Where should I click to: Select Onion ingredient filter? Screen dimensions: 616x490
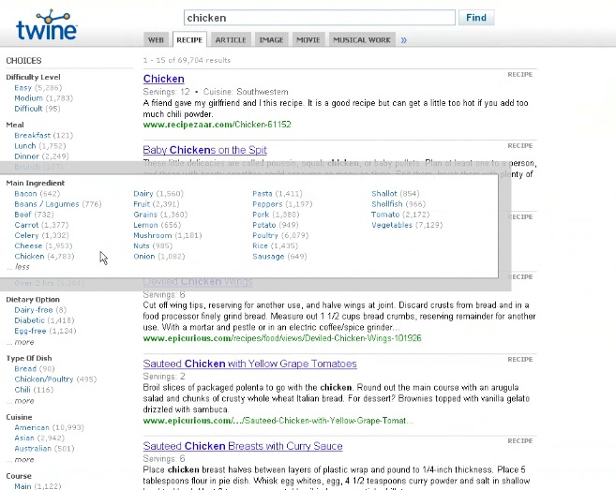tap(144, 257)
